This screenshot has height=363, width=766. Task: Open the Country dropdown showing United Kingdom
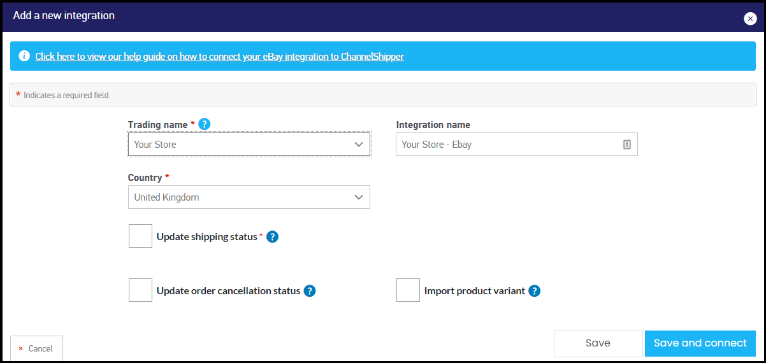tap(249, 197)
